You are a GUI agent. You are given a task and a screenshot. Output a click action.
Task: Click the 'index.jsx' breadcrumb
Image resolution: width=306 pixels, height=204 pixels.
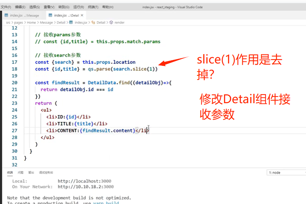(x=81, y=23)
